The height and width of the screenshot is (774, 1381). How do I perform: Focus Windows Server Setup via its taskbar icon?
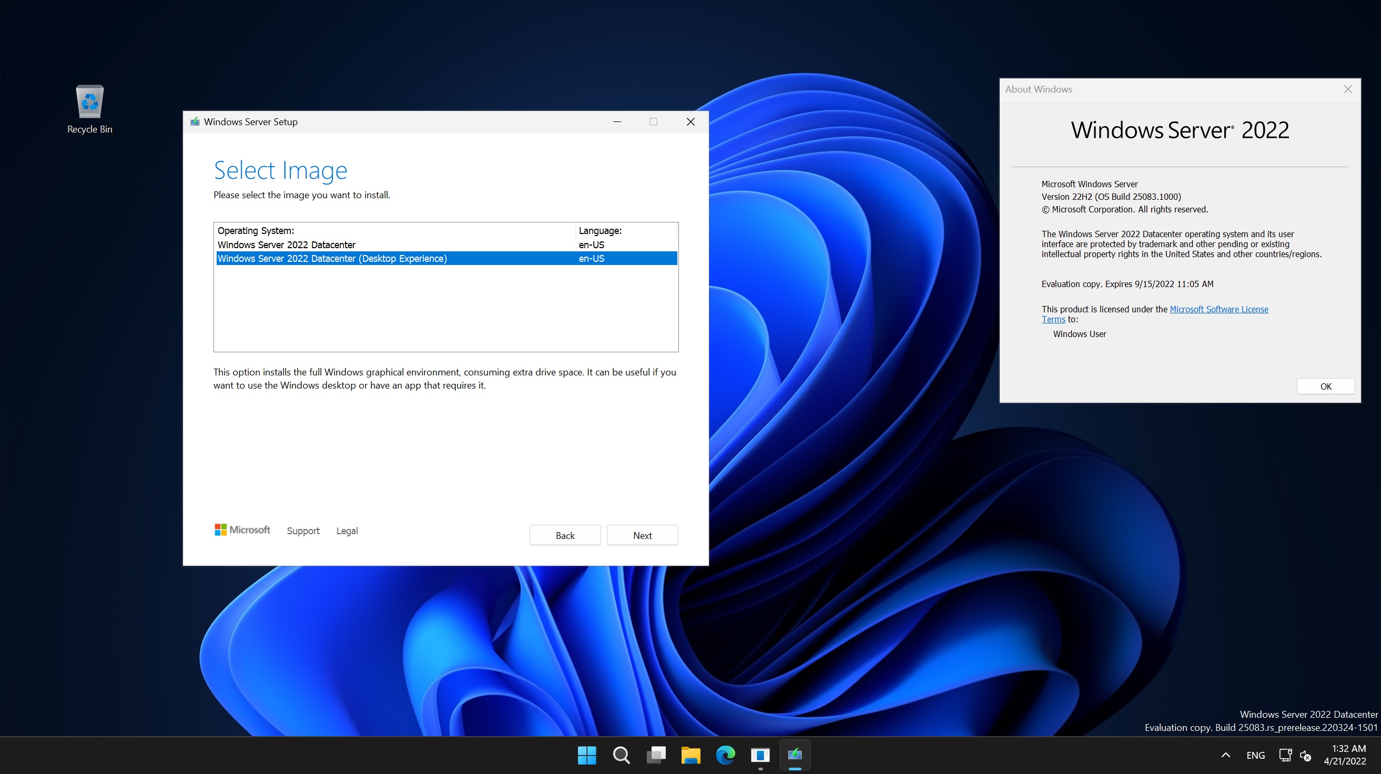point(795,755)
